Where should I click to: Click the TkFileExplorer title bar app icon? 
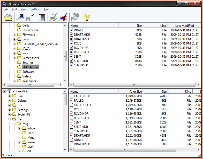pos(4,4)
